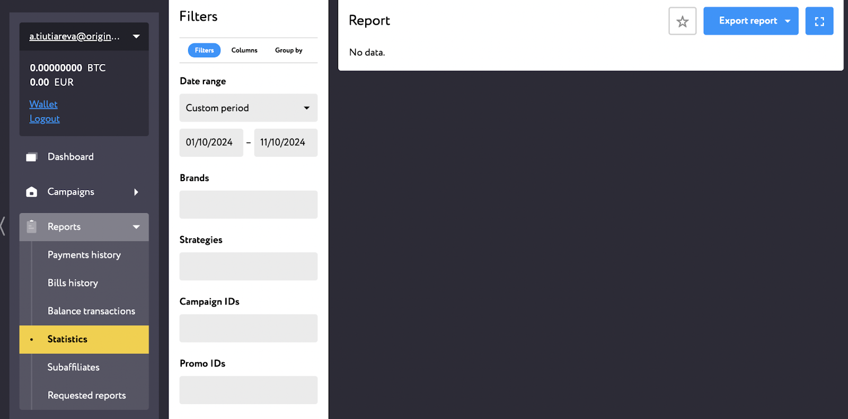Viewport: 848px width, 419px height.
Task: Click the Reports clipboard icon
Action: tap(32, 227)
